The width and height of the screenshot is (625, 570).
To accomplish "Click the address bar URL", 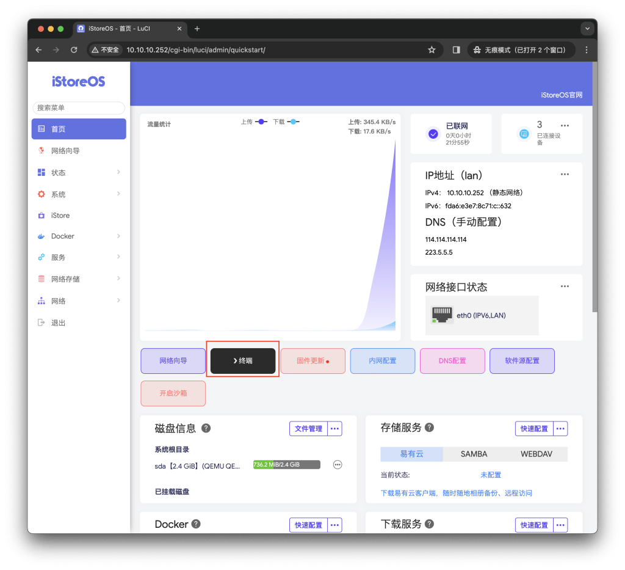I will point(196,50).
